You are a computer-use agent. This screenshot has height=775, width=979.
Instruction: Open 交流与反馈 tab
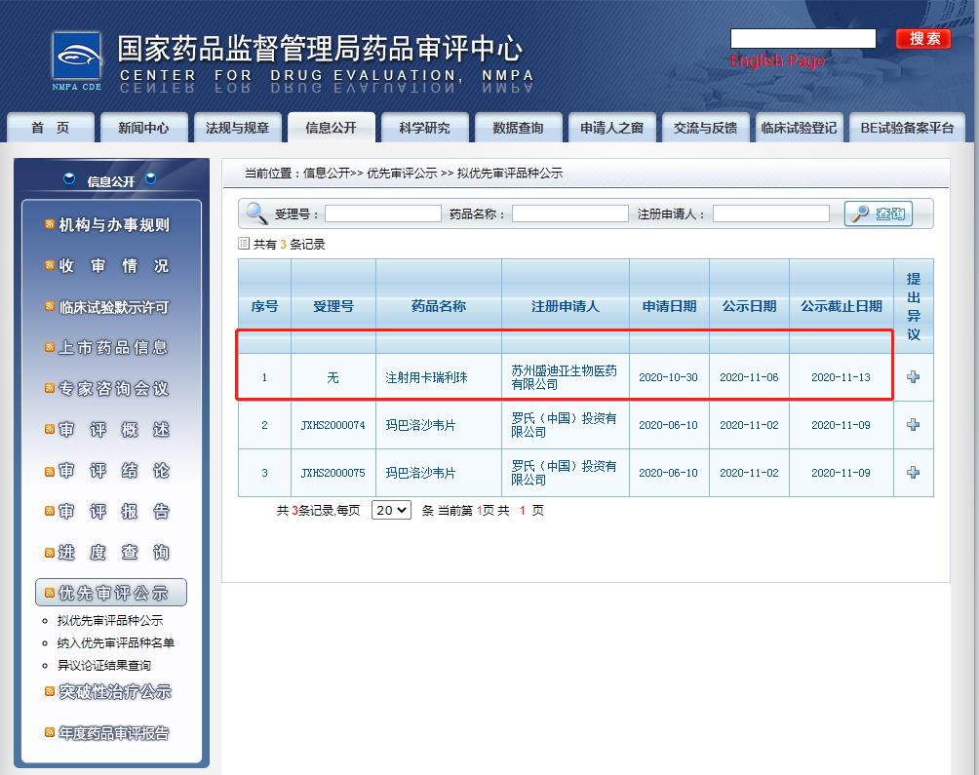pos(706,128)
